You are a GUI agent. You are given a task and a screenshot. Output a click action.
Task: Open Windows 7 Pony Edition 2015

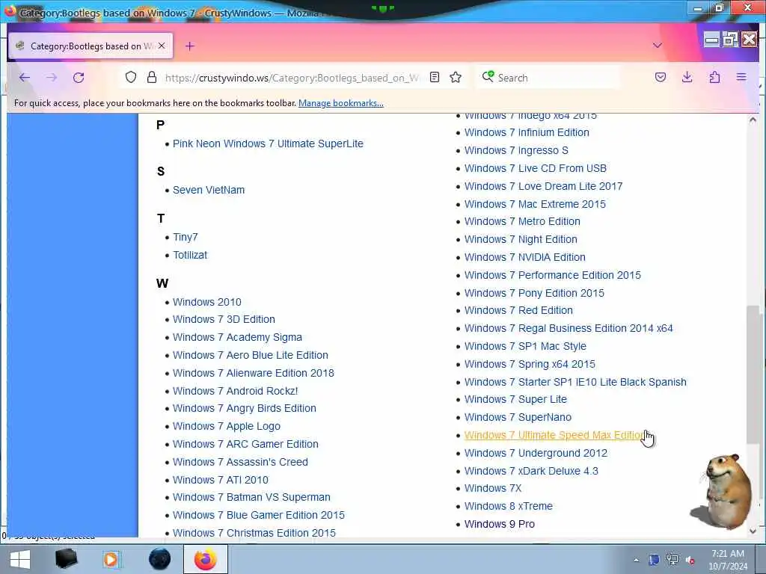534,293
